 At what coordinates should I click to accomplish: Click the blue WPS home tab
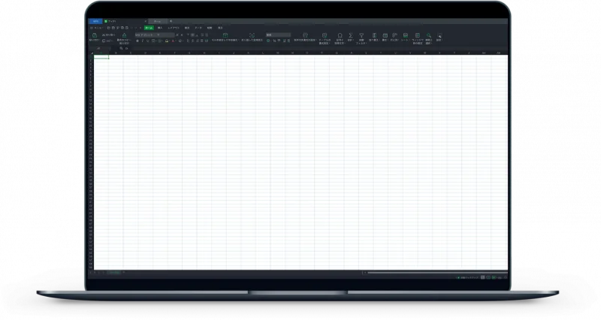point(95,21)
